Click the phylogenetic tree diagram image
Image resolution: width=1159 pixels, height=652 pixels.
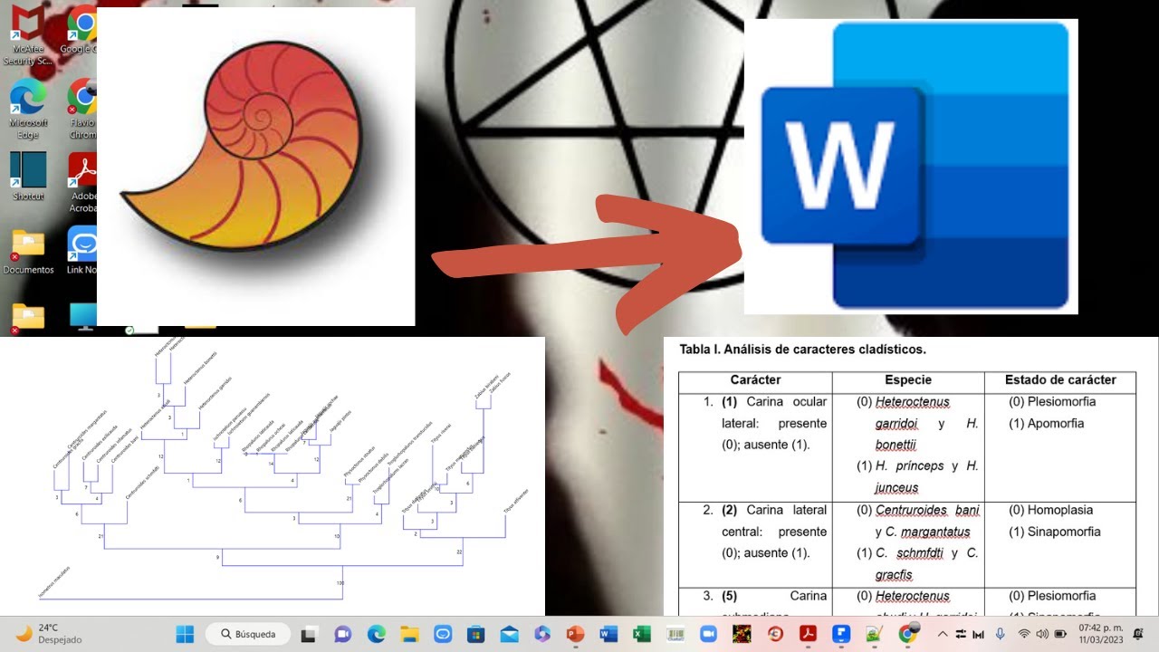point(272,476)
